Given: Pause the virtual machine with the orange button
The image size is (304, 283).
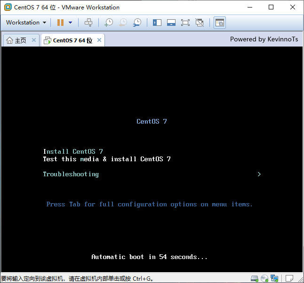Looking at the screenshot, I should pyautogui.click(x=60, y=23).
